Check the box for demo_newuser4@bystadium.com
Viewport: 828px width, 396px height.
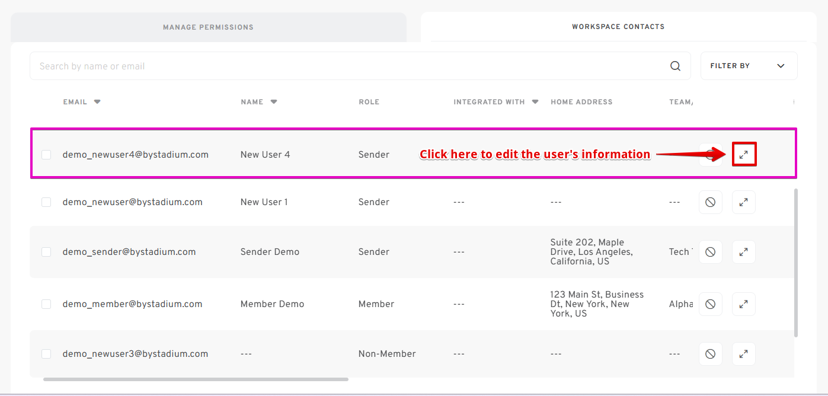click(46, 155)
